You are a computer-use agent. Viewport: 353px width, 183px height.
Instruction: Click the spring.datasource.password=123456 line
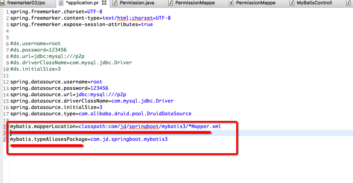click(x=59, y=88)
